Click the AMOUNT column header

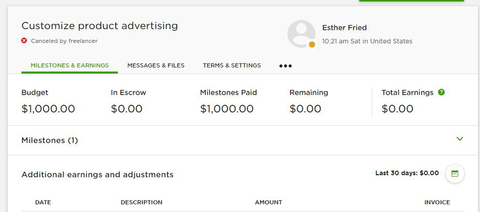tap(268, 202)
